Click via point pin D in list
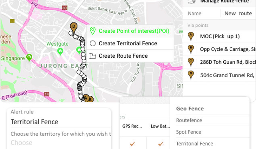This screenshot has width=256, height=149. tap(191, 75)
